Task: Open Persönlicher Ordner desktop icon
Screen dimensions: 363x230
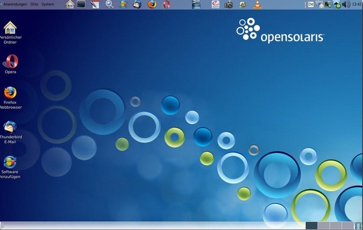Action: tap(10, 33)
